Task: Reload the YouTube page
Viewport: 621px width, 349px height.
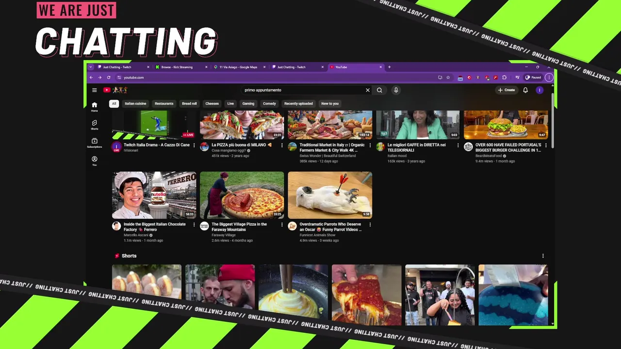Action: pyautogui.click(x=109, y=78)
